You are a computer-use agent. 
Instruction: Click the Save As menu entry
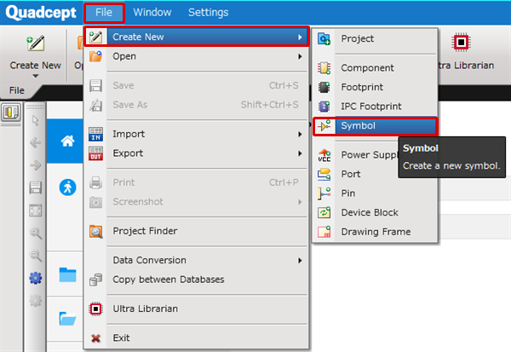point(196,105)
